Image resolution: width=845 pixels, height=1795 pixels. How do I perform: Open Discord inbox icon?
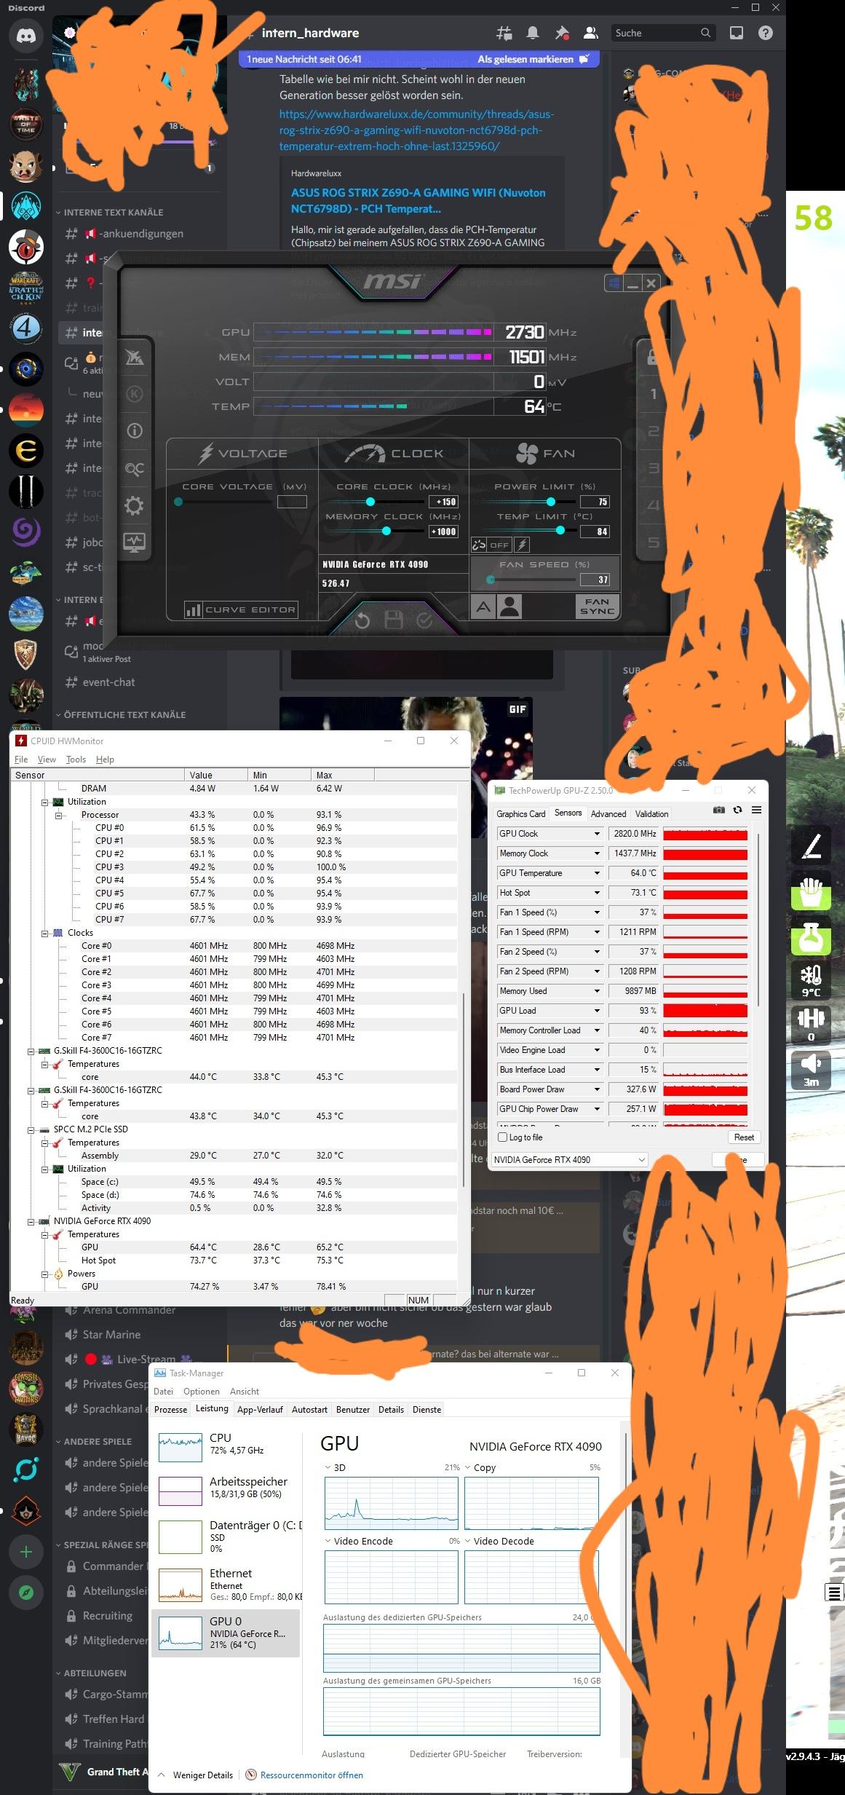pos(737,33)
